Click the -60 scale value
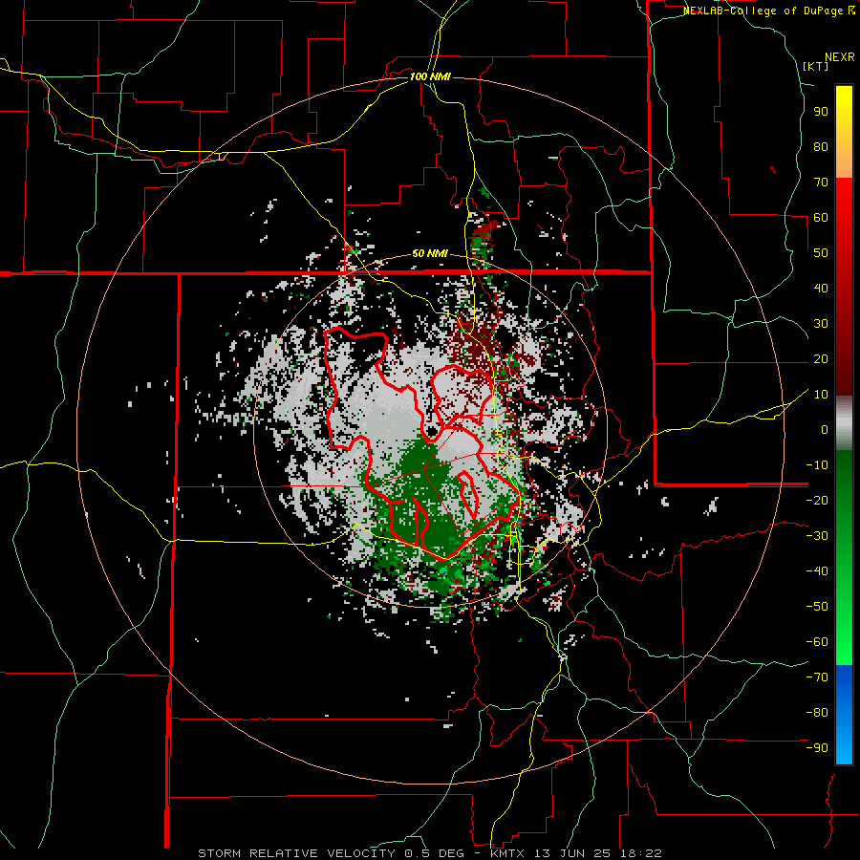Viewport: 860px width, 860px height. click(x=817, y=642)
